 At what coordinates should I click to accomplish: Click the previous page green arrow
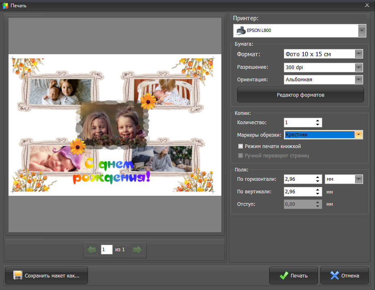click(92, 250)
